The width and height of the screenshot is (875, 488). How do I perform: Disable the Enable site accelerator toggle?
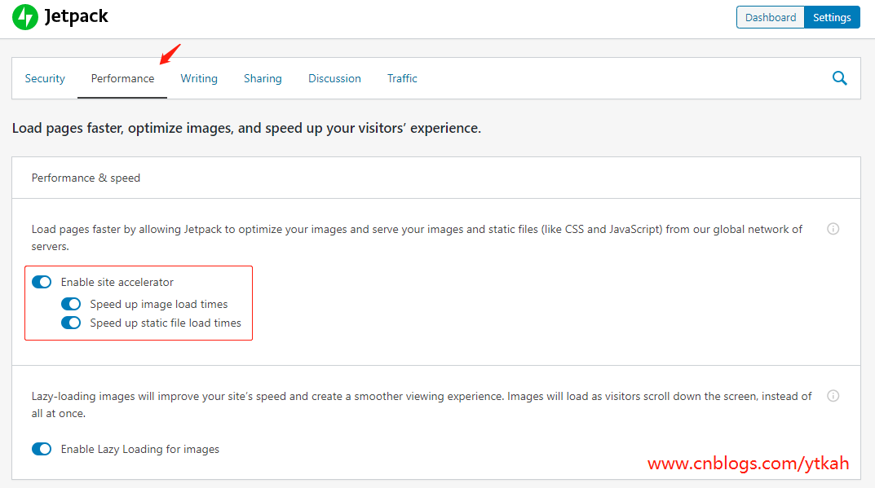[x=42, y=281]
